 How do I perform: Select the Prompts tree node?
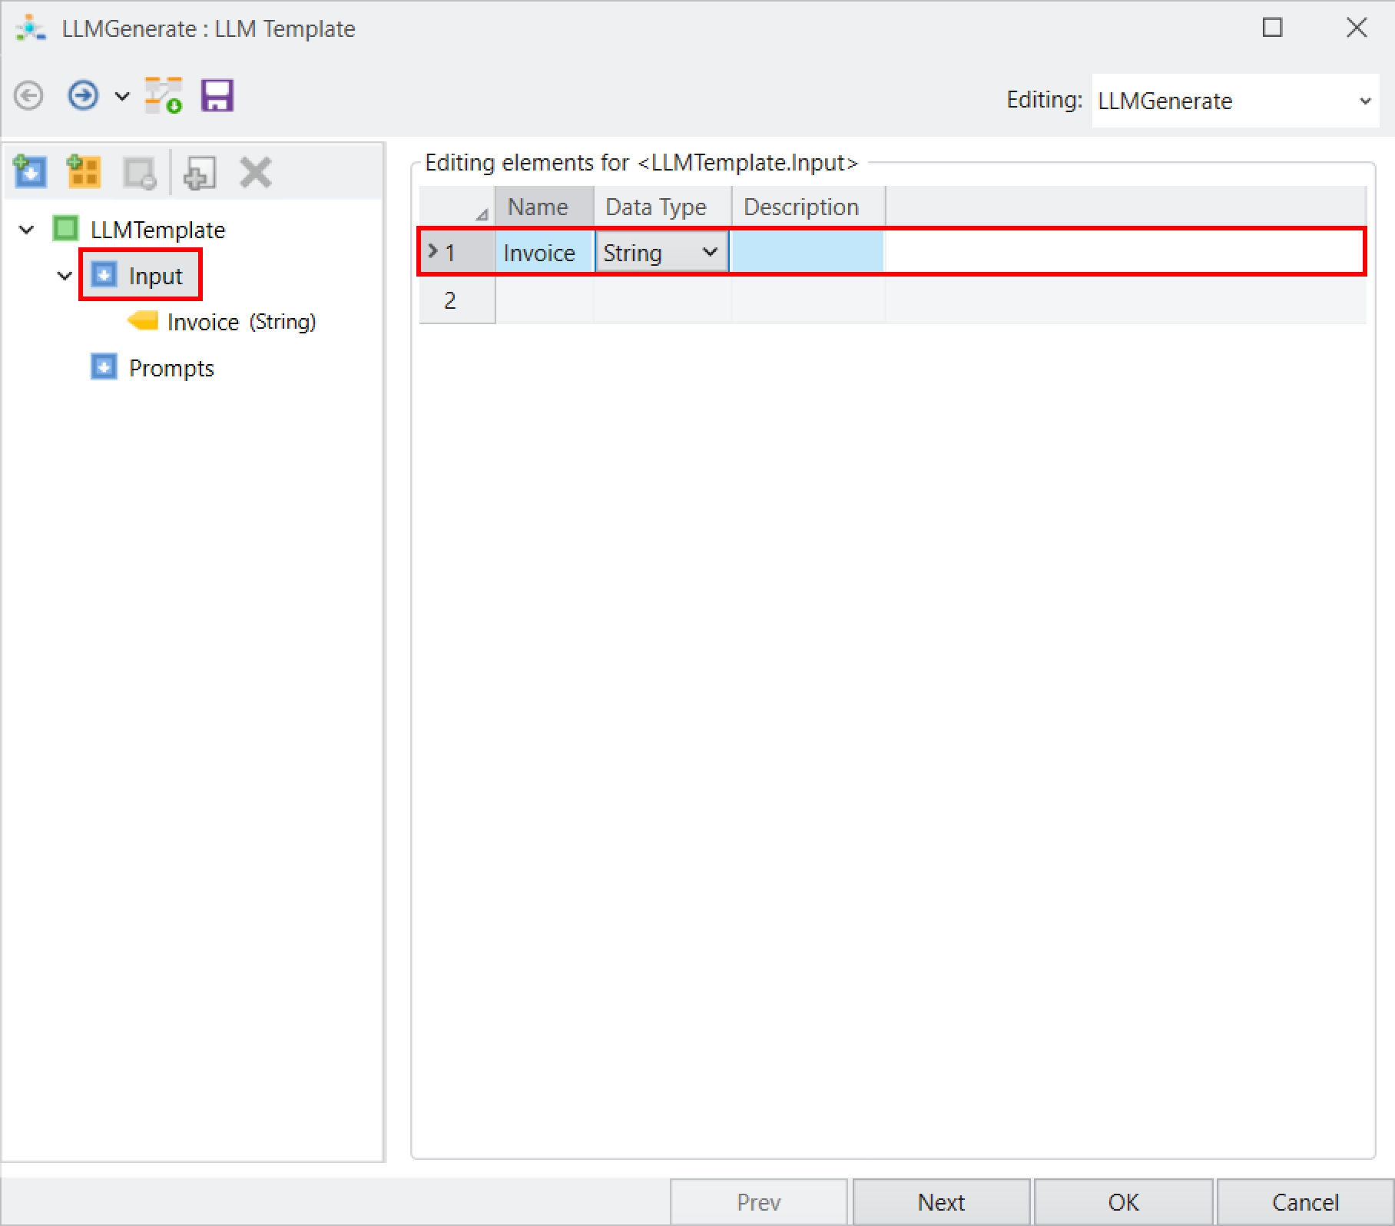[171, 368]
